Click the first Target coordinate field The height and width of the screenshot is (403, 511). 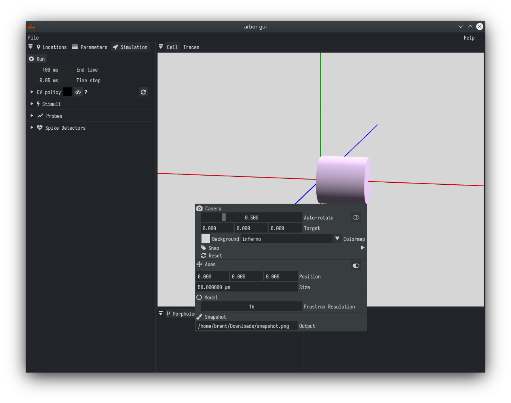pos(217,228)
